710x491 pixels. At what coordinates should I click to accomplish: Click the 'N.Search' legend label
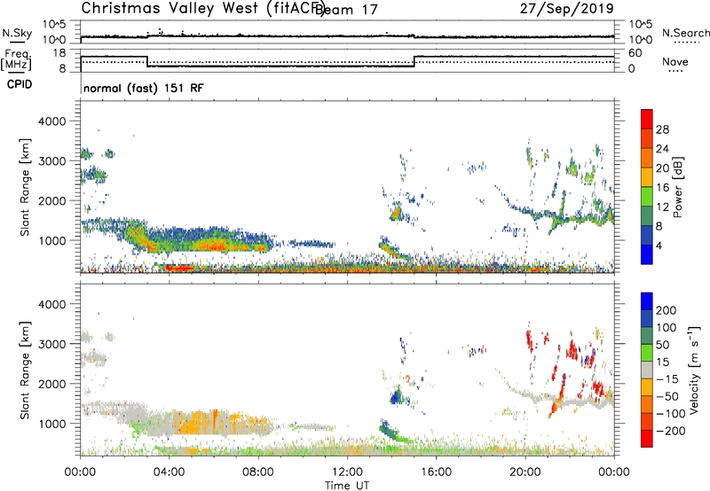tap(686, 33)
